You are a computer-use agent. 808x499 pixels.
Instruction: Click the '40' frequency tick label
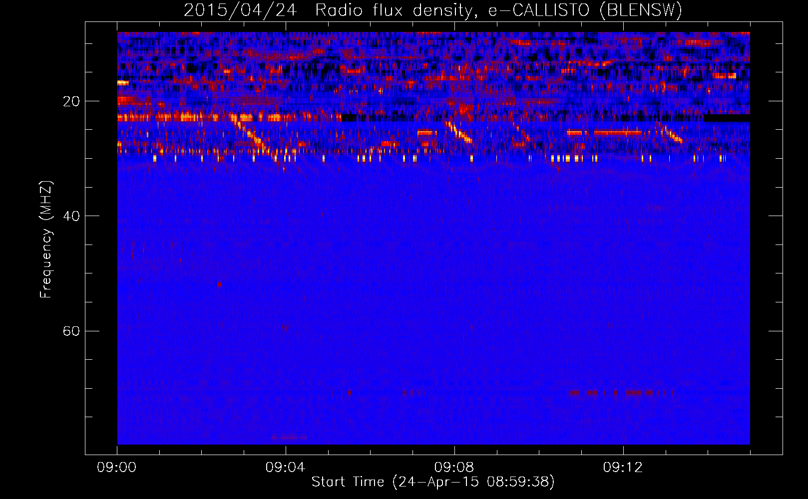coord(71,216)
